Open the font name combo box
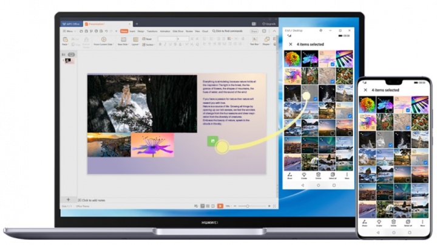 pyautogui.click(x=168, y=39)
